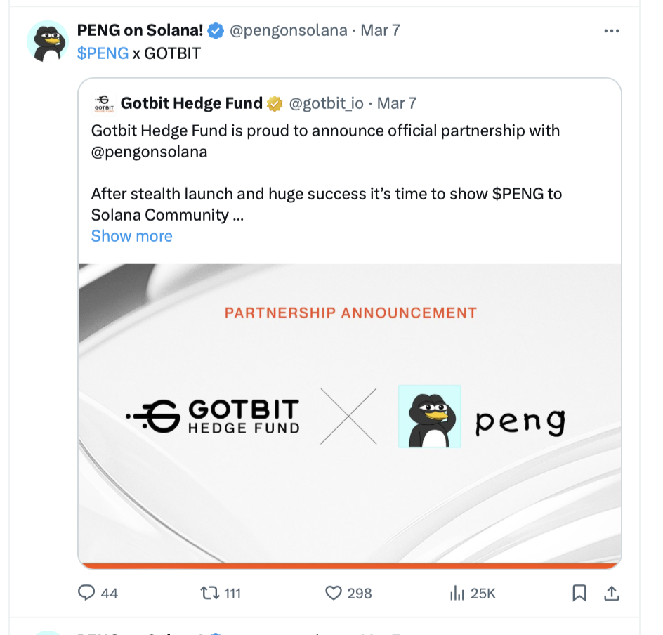Open the Mar 7 tweet timestamp

380,31
